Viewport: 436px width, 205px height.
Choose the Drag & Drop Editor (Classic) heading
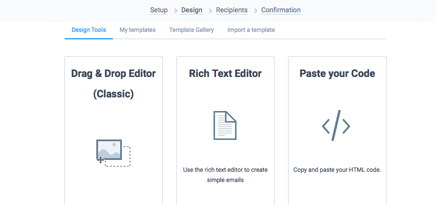point(113,84)
